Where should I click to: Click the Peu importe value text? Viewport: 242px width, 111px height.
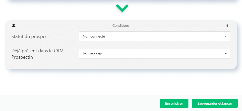tap(92, 54)
